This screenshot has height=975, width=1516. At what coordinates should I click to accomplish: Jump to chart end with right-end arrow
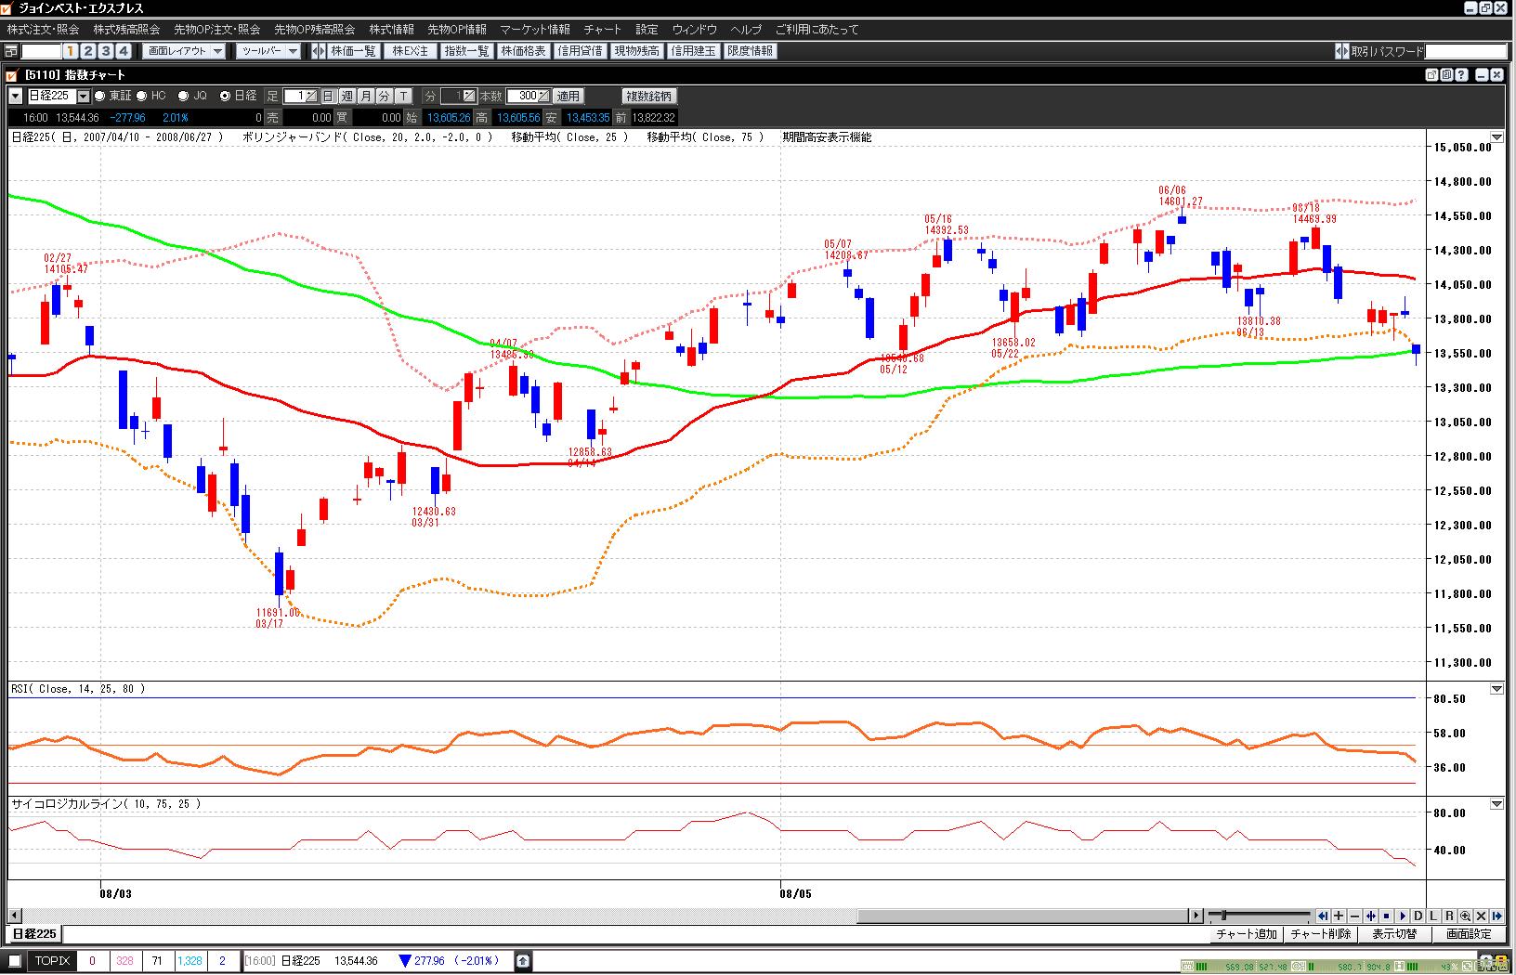1496,916
